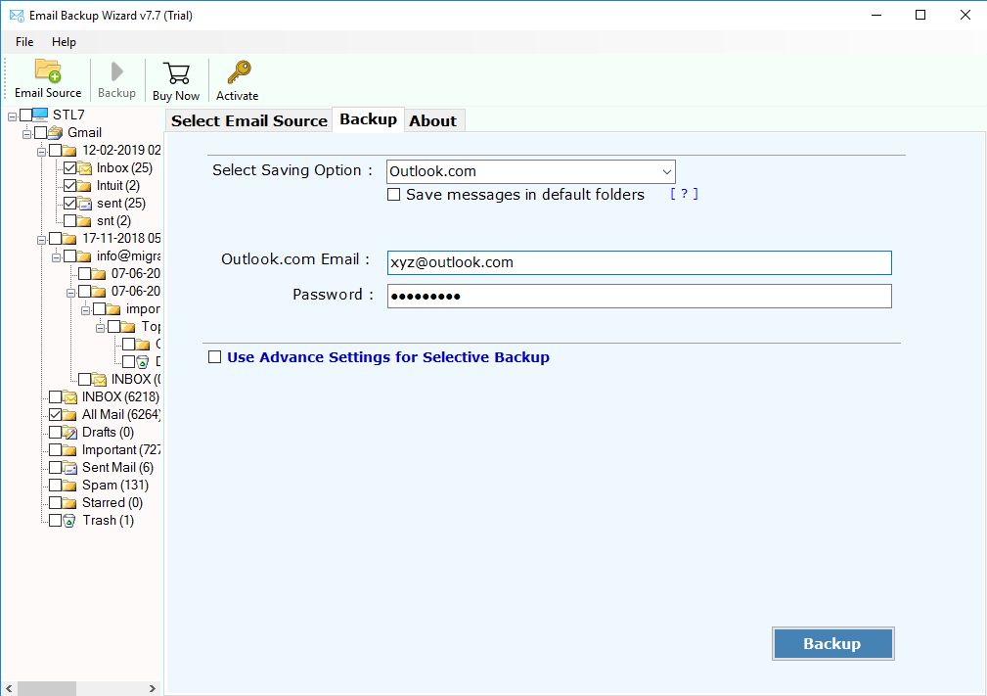Collapse the Gmail tree node
Image resolution: width=987 pixels, height=696 pixels.
[26, 133]
